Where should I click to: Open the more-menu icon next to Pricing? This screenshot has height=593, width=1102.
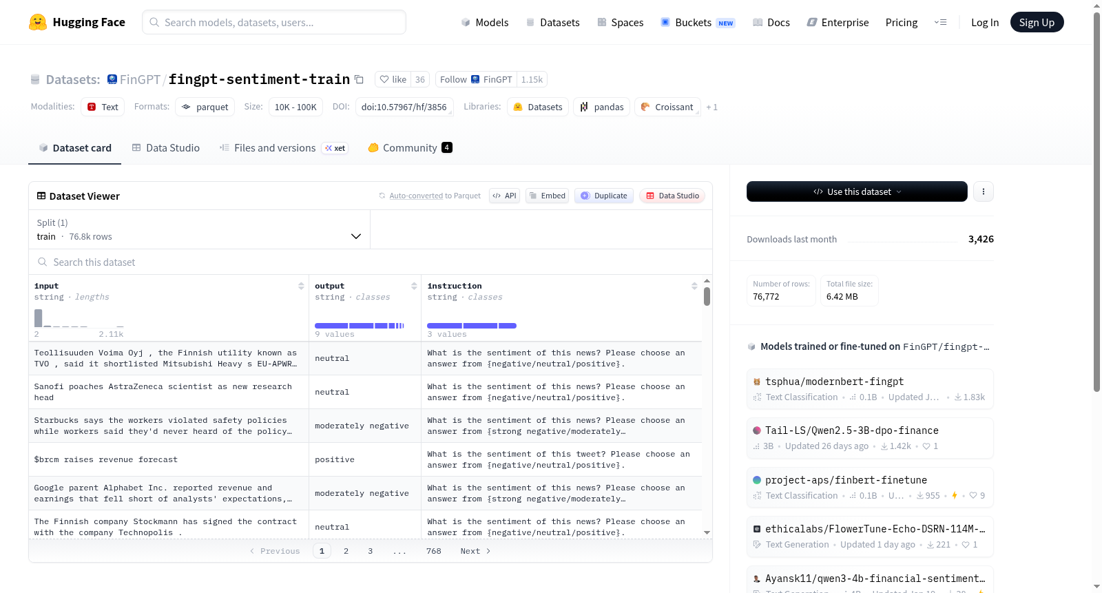940,23
